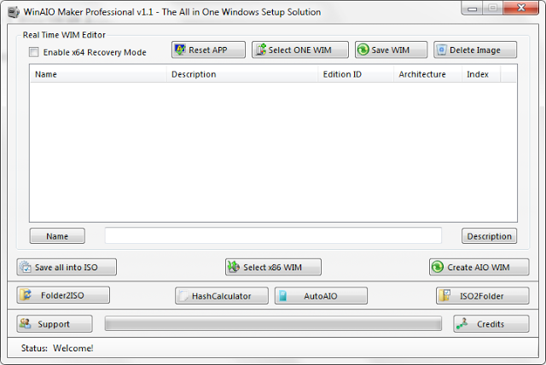The width and height of the screenshot is (546, 365).
Task: Open the HashCalculator tool
Action: pyautogui.click(x=222, y=296)
